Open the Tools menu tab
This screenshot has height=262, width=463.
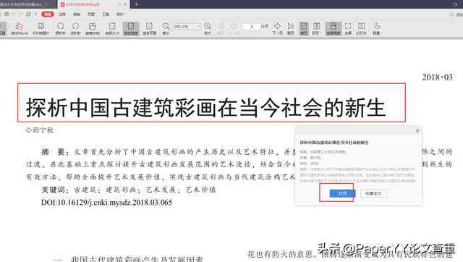point(106,14)
